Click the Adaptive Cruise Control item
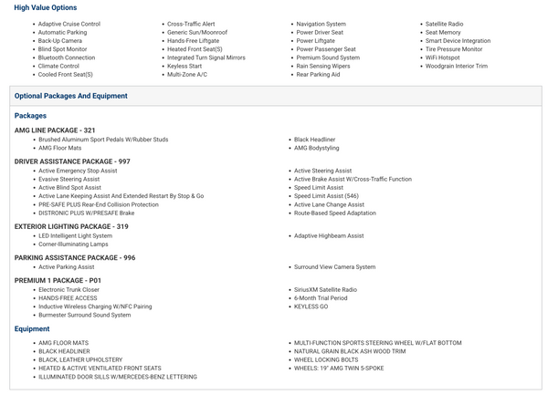The height and width of the screenshot is (395, 548). click(x=69, y=24)
